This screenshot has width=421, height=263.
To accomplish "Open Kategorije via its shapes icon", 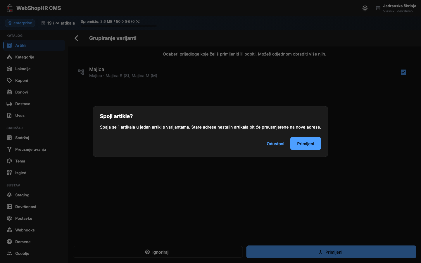I will pos(9,57).
